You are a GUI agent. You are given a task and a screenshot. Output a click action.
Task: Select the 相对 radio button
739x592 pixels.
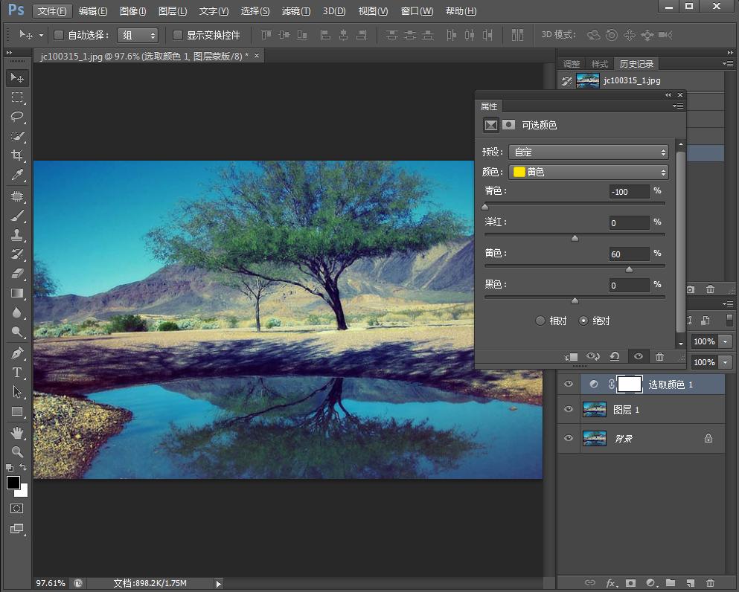pos(540,321)
